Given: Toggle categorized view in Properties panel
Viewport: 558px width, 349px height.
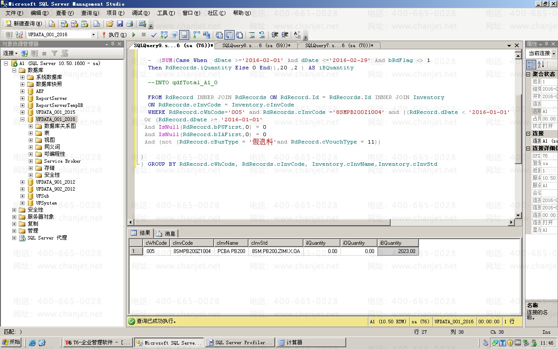Looking at the screenshot, I should (x=531, y=64).
